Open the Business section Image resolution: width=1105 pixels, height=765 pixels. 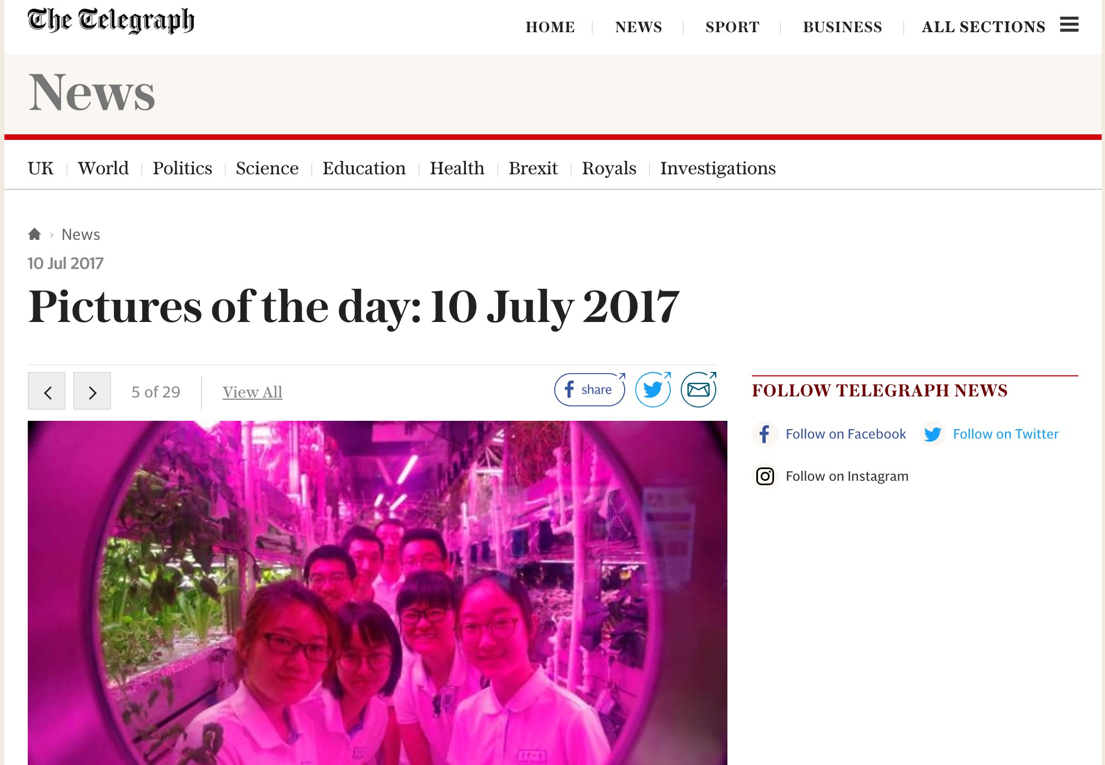click(x=842, y=27)
